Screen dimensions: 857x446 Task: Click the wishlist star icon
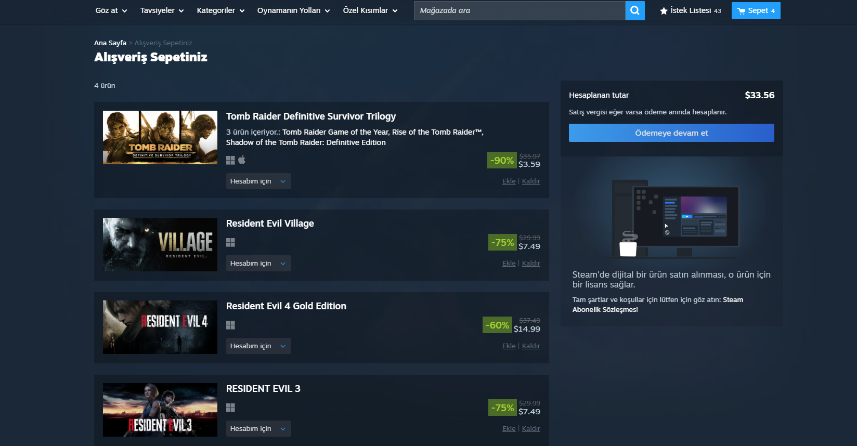[664, 11]
